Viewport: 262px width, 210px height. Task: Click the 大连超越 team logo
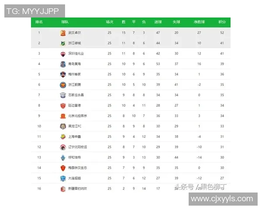pyautogui.click(x=63, y=178)
